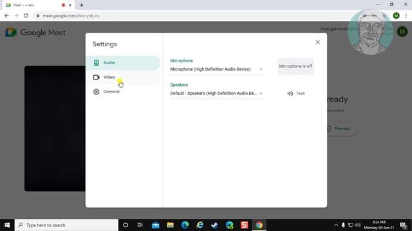Open File Explorer from taskbar
Image resolution: width=412 pixels, height=231 pixels.
[170, 225]
